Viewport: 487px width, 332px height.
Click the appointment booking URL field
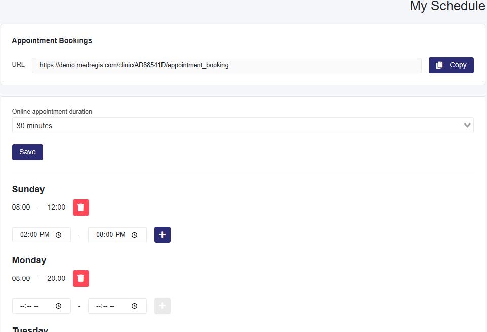(226, 65)
